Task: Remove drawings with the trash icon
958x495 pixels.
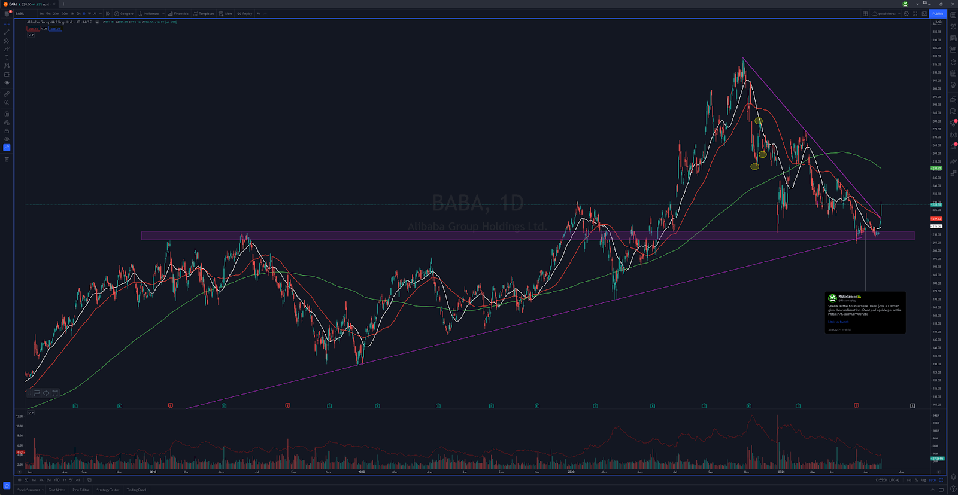Action: 7,159
